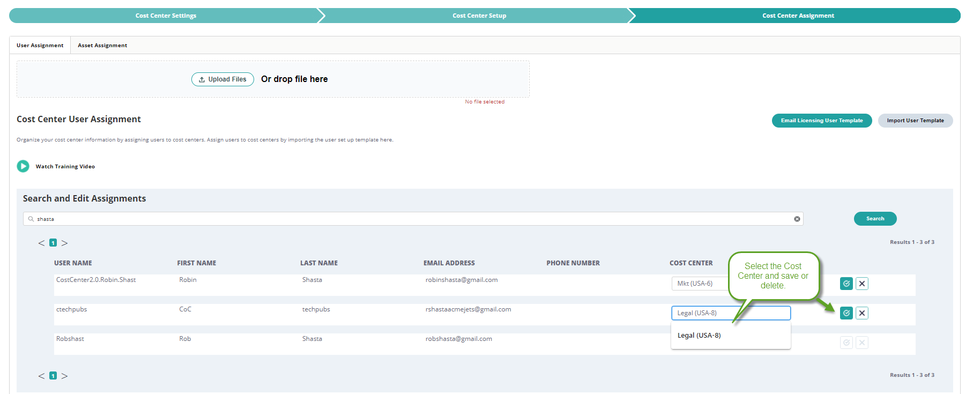Viewport: 973px width, 394px height.
Task: Click into the shasta search input field
Action: coord(413,219)
